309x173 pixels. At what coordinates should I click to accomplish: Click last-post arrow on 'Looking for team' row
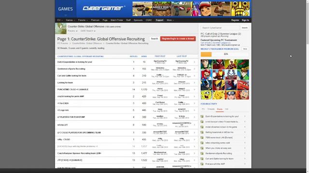pos(195,83)
